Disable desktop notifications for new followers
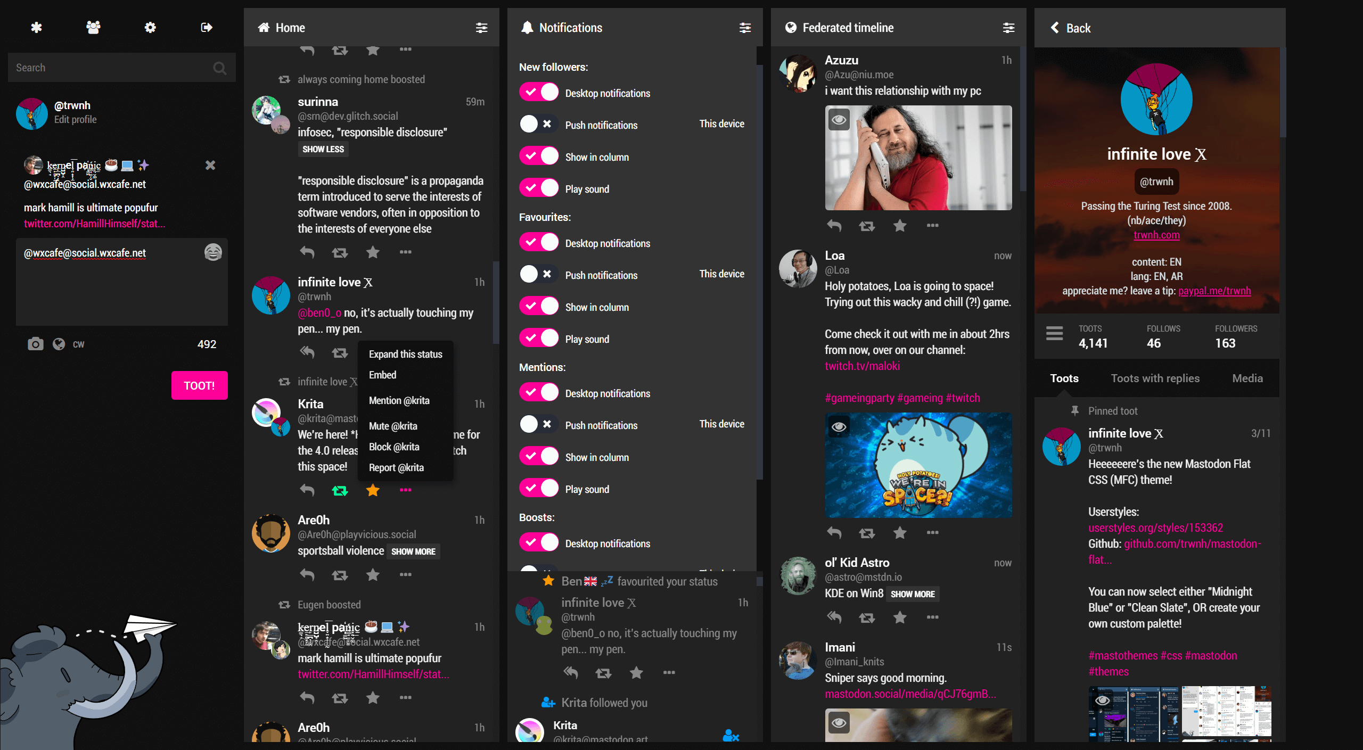The width and height of the screenshot is (1363, 750). [x=539, y=93]
